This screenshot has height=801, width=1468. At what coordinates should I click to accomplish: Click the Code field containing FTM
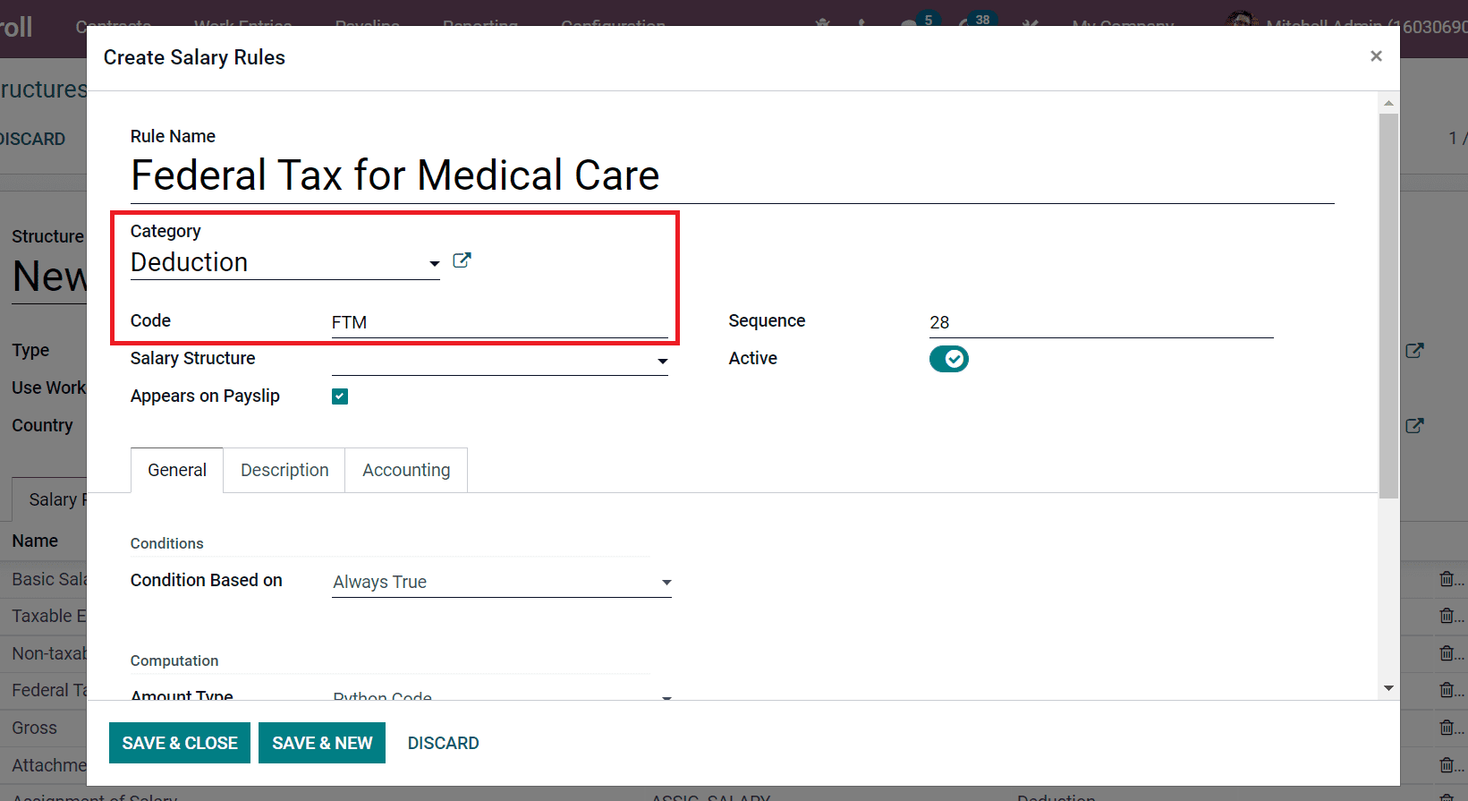coord(499,322)
